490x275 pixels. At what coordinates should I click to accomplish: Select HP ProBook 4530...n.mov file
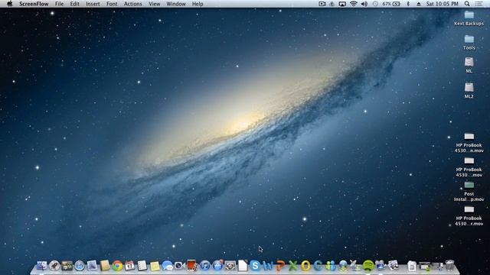click(469, 143)
